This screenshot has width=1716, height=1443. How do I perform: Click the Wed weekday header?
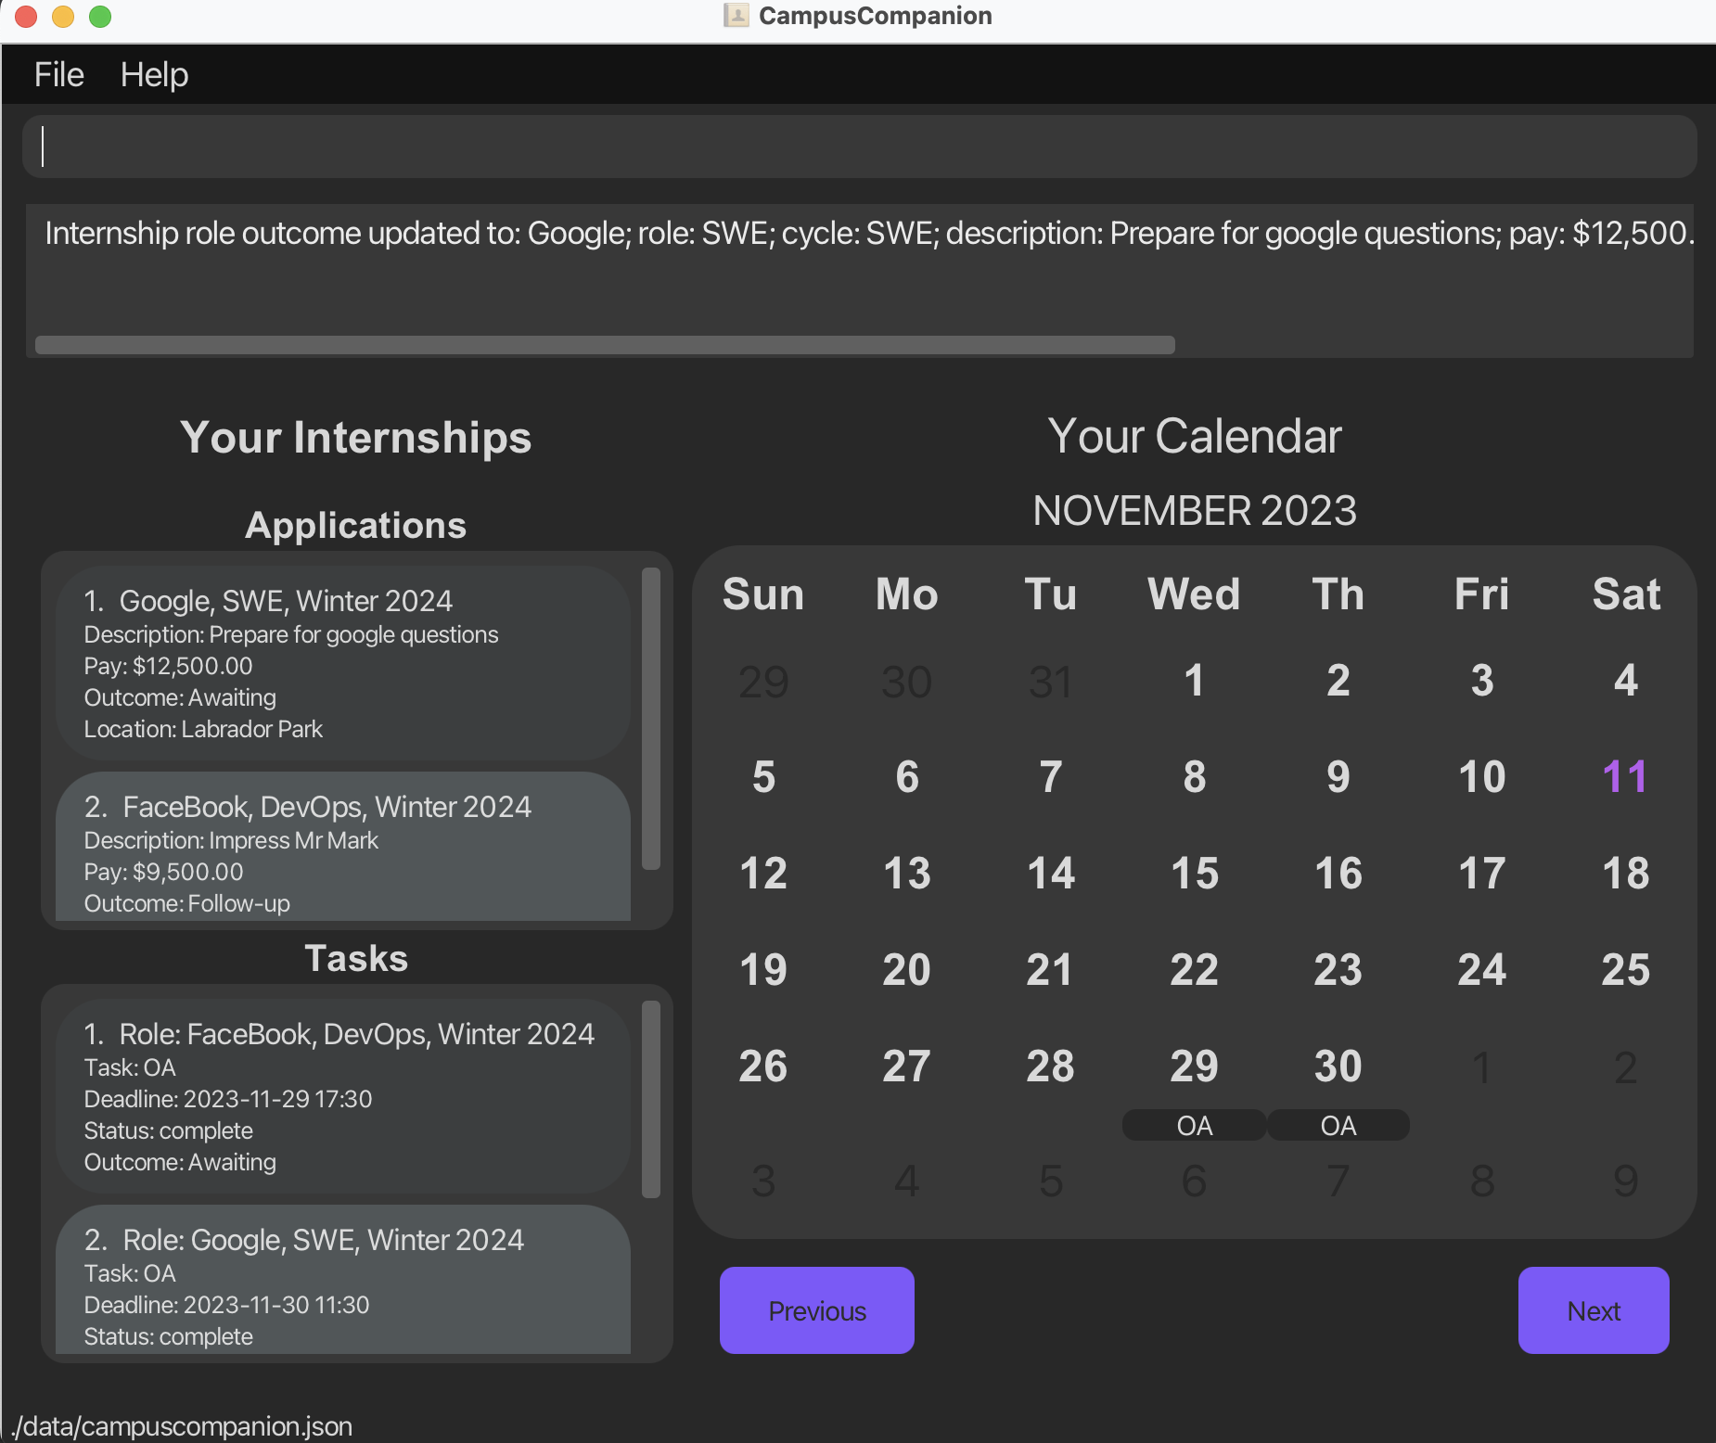pyautogui.click(x=1194, y=594)
